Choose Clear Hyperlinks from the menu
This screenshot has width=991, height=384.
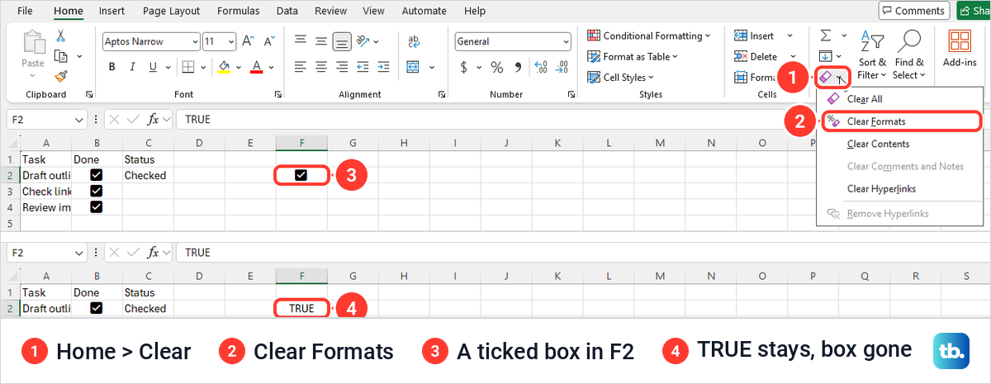899,188
